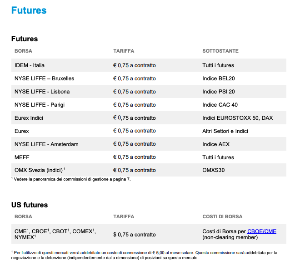Select the Indice PSI 20 cell
Viewport: 295px width, 275px height.
219,92
